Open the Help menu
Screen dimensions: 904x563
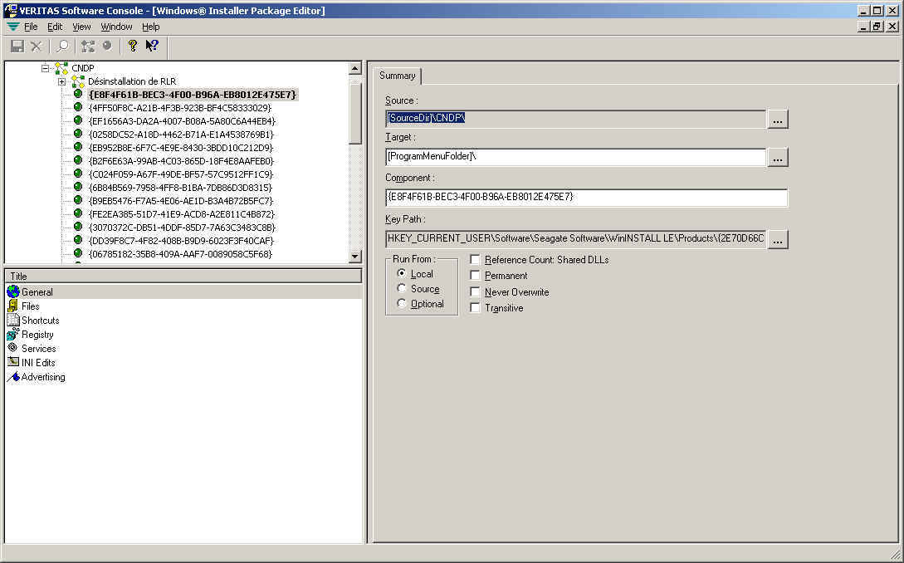coord(150,27)
